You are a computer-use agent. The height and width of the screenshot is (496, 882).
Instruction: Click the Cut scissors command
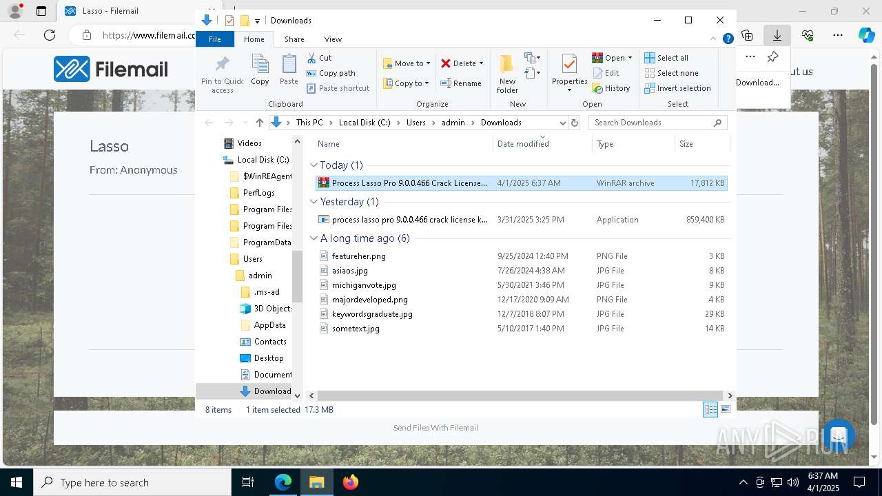tap(319, 58)
